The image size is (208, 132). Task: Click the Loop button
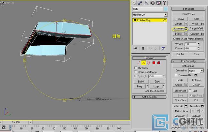(x=156, y=86)
